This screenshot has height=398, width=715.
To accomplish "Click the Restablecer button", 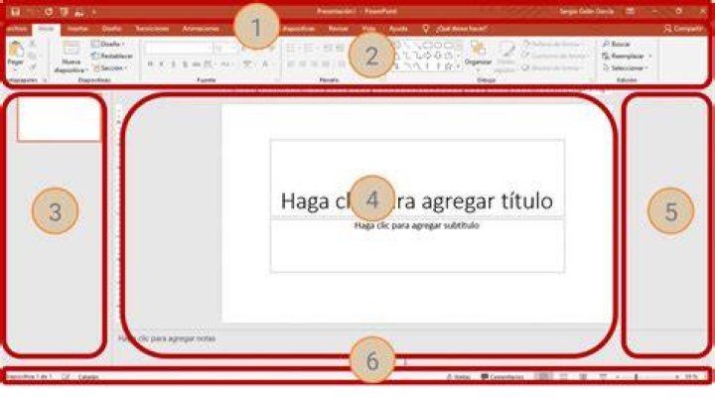I will (112, 56).
